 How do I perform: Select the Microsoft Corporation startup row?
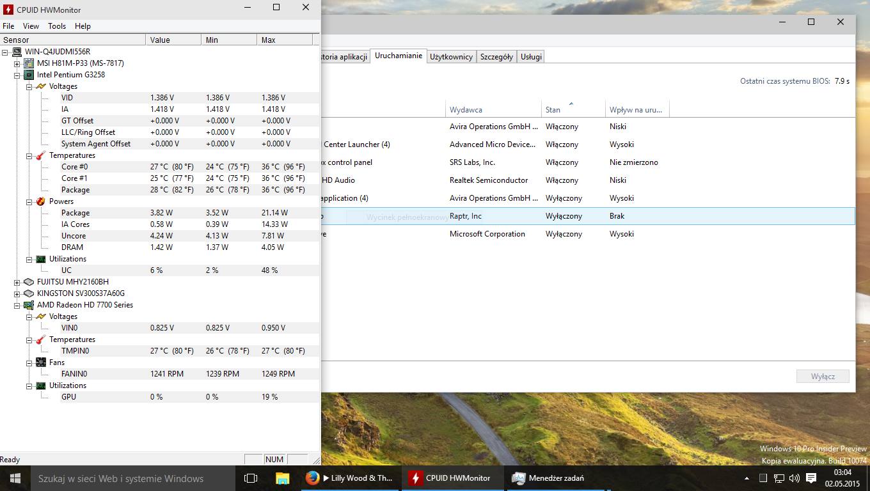(x=588, y=234)
